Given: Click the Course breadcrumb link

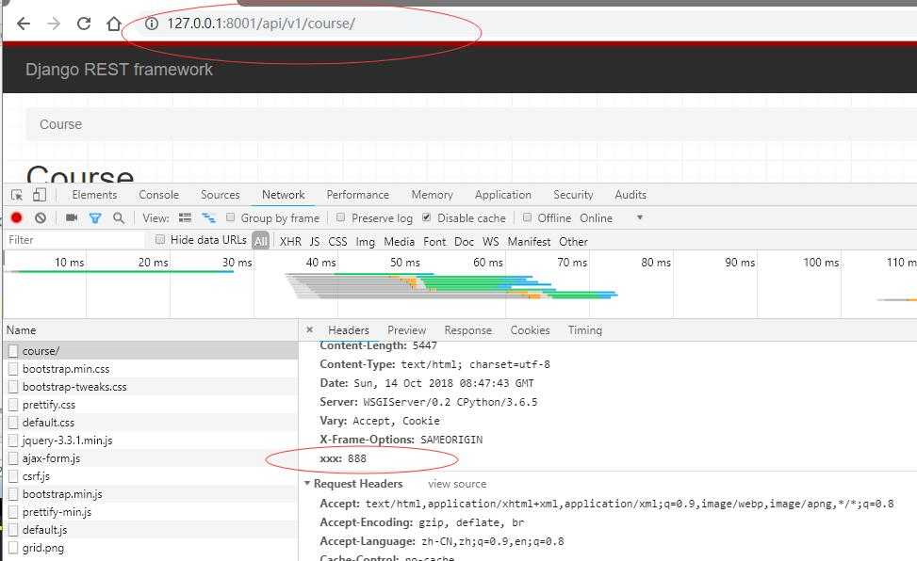Looking at the screenshot, I should 61,124.
